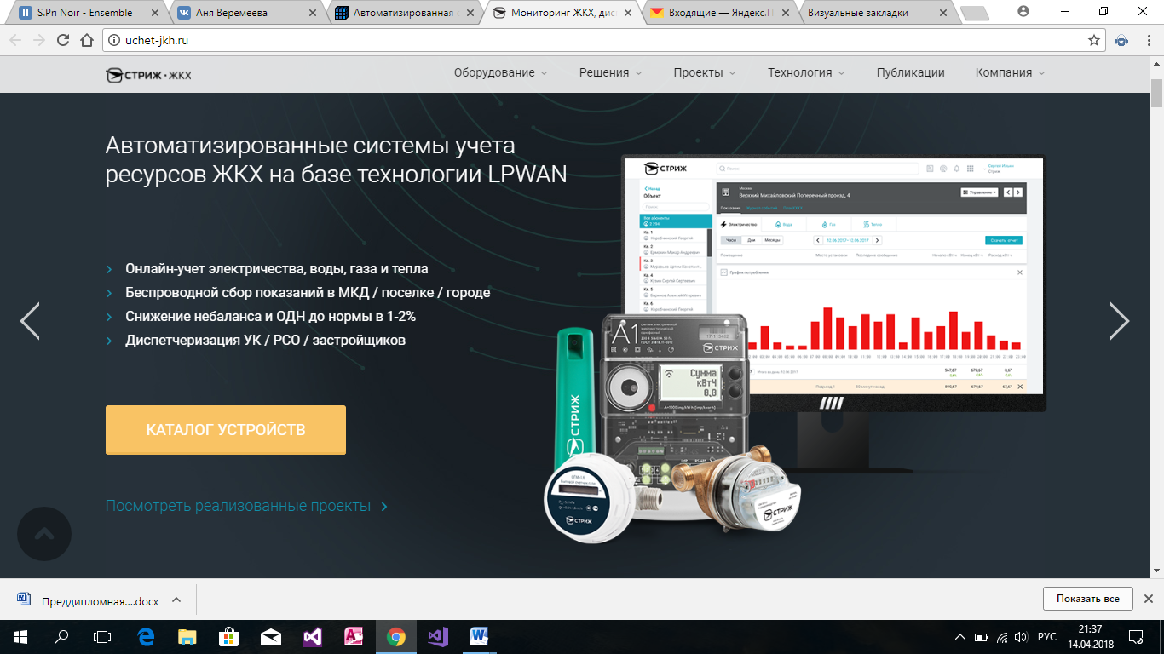The height and width of the screenshot is (654, 1164).
Task: Go to the previous slide with the left arrow
Action: 30,321
